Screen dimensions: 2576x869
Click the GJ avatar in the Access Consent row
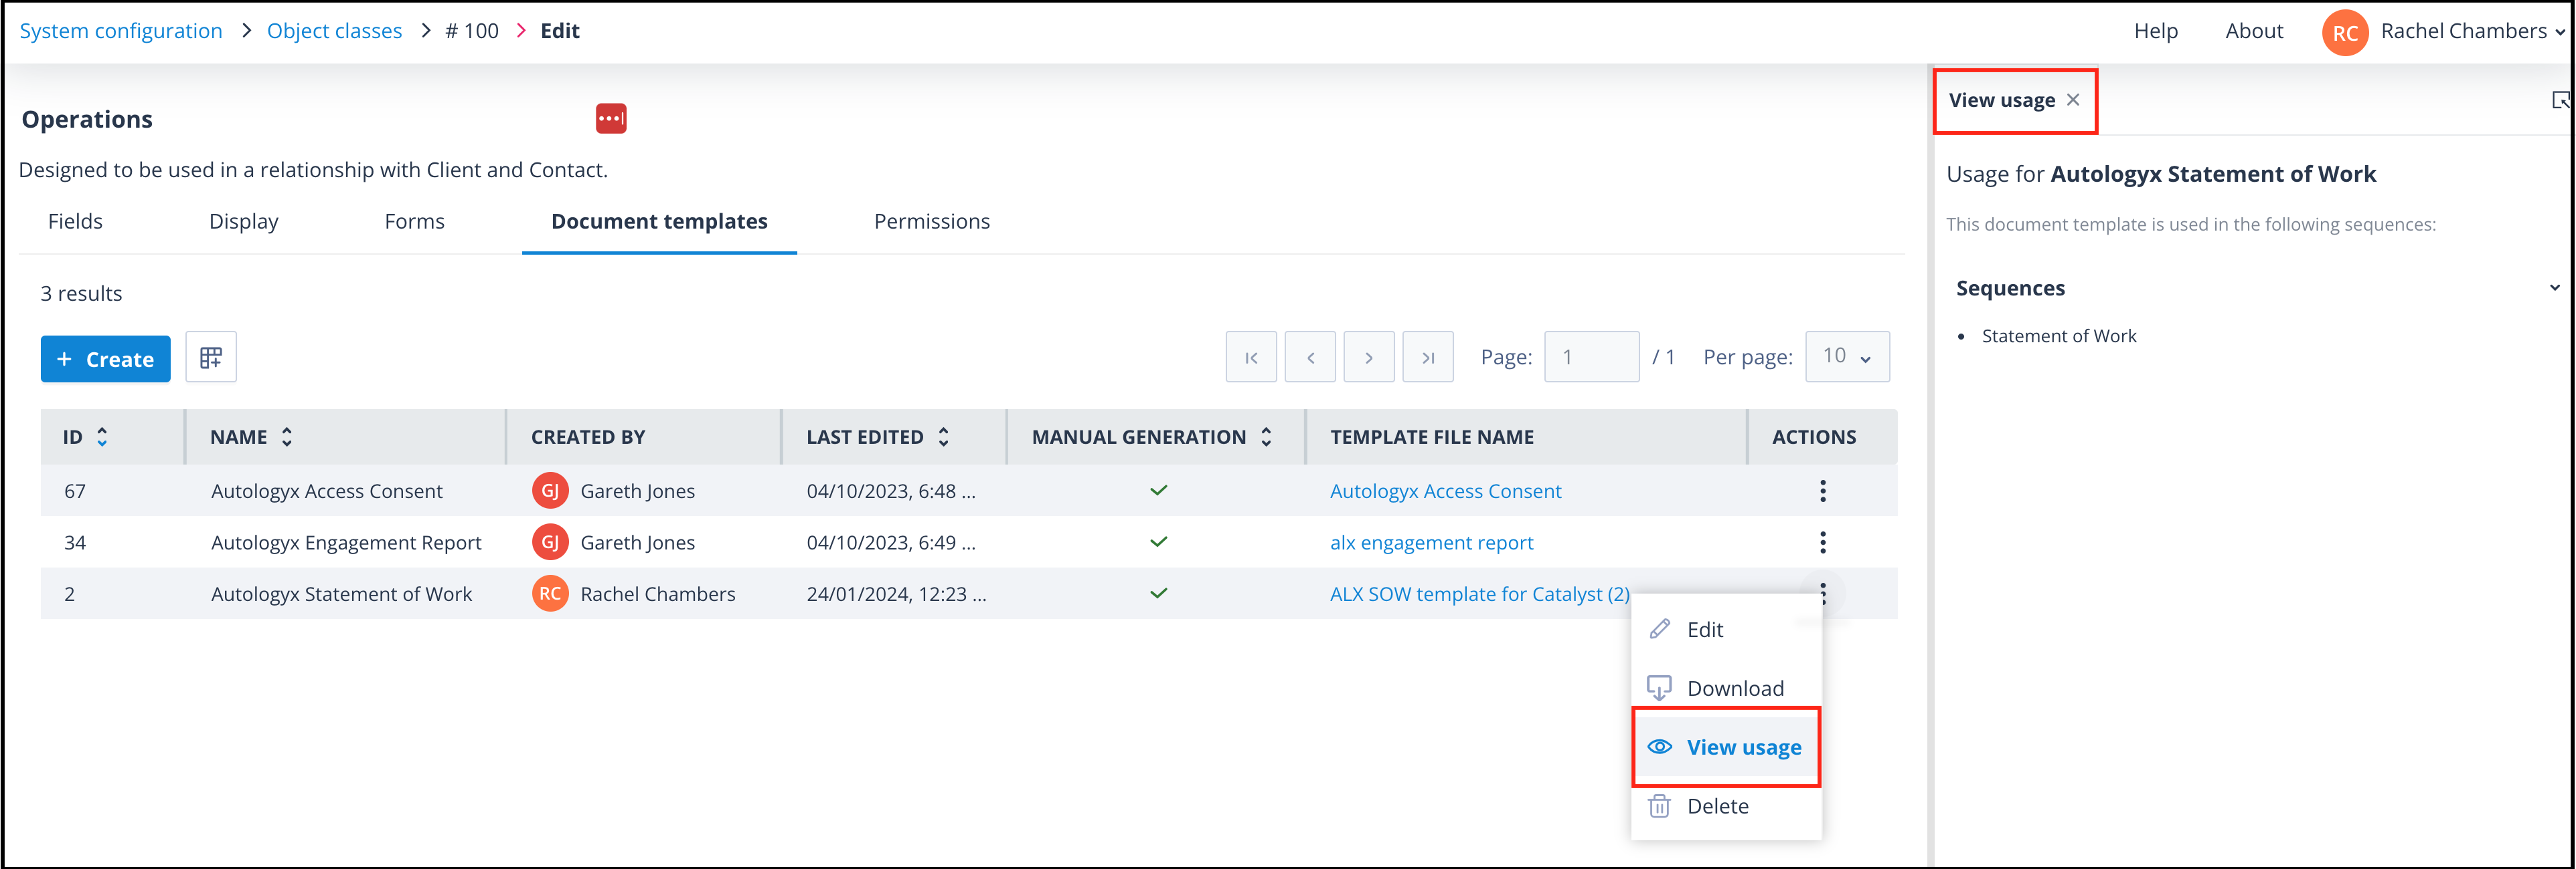550,491
